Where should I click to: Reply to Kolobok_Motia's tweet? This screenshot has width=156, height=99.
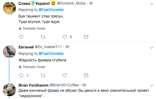pyautogui.click(x=21, y=37)
